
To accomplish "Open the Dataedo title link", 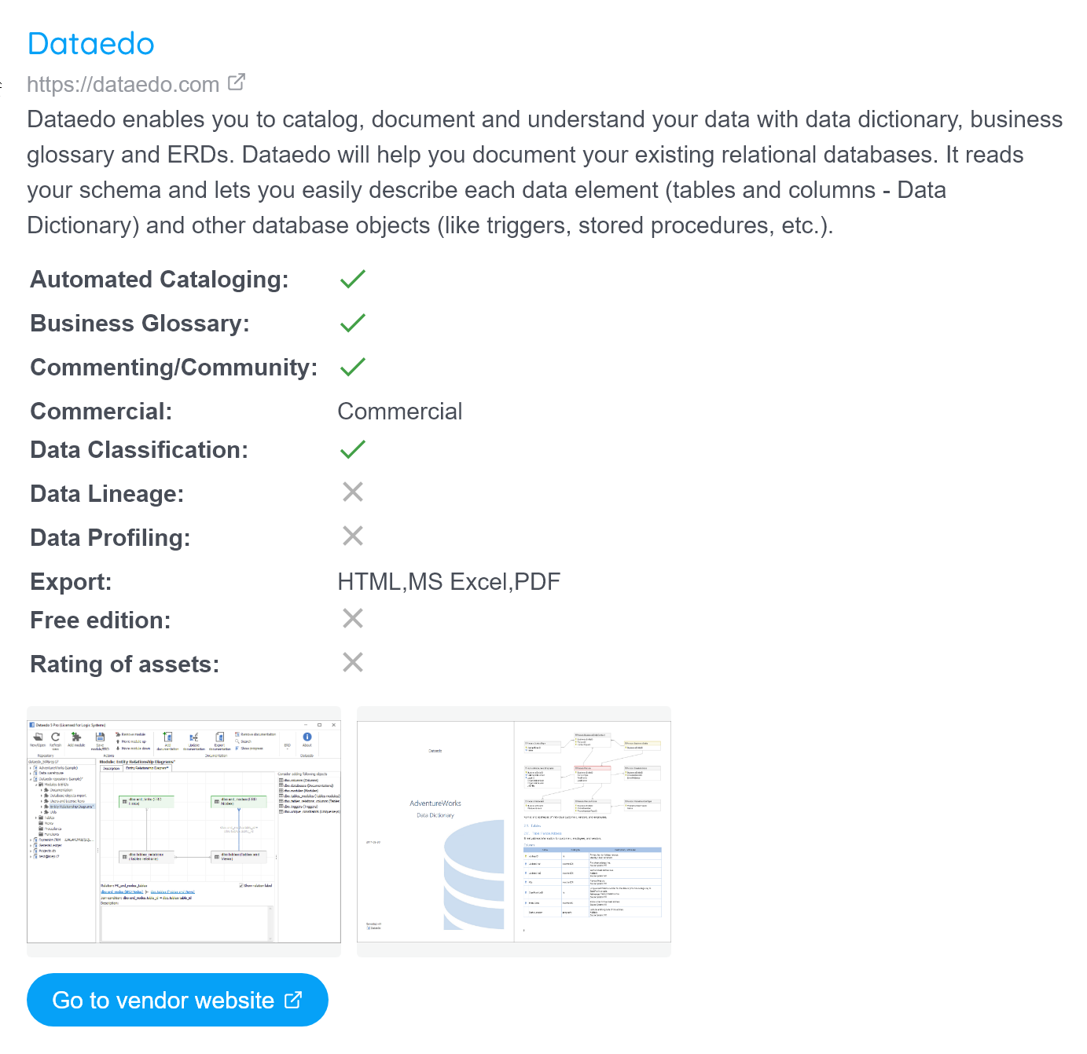I will [90, 44].
